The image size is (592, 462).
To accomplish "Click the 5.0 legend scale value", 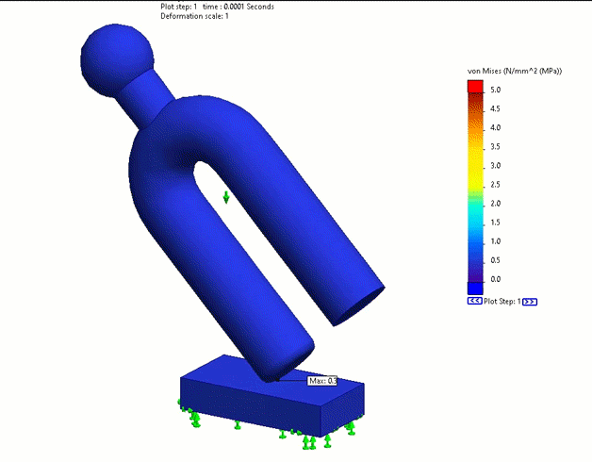I will 495,90.
